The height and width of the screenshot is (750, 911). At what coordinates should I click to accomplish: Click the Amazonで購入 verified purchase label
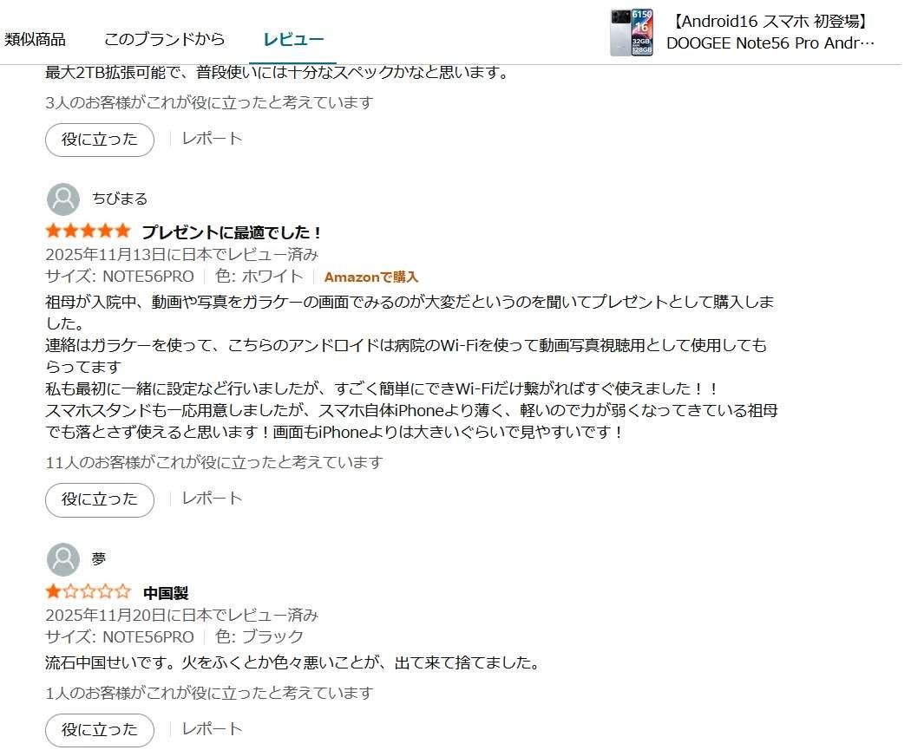pyautogui.click(x=371, y=277)
